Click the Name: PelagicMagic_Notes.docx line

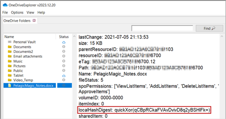113,74
